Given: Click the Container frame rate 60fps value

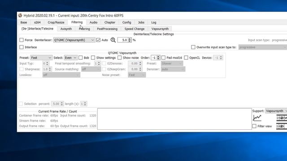Looking at the screenshot, I should pyautogui.click(x=54, y=115).
